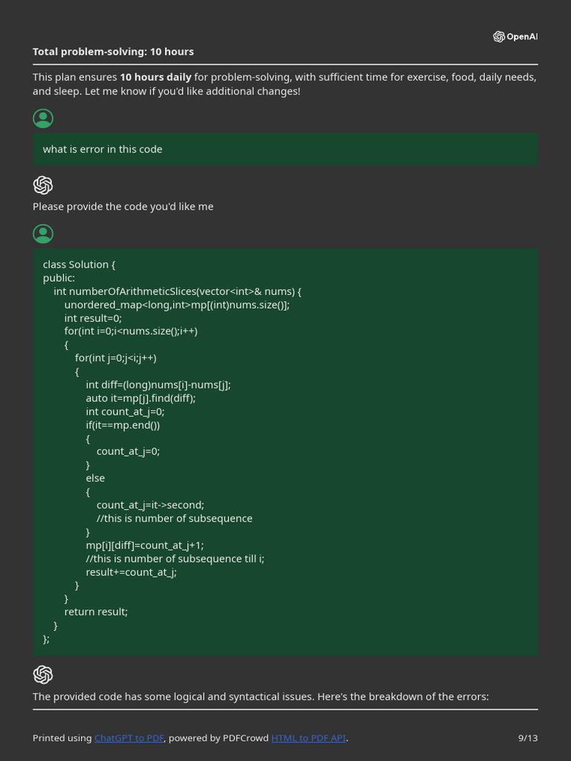Click the "return result;" code line
Image resolution: width=571 pixels, height=761 pixels.
tap(96, 612)
